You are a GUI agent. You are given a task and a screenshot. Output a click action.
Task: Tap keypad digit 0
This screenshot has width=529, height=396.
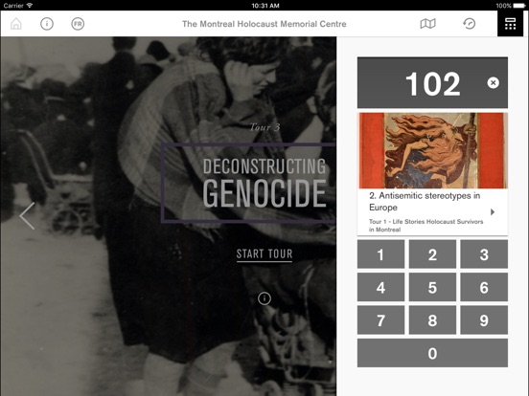(x=432, y=353)
